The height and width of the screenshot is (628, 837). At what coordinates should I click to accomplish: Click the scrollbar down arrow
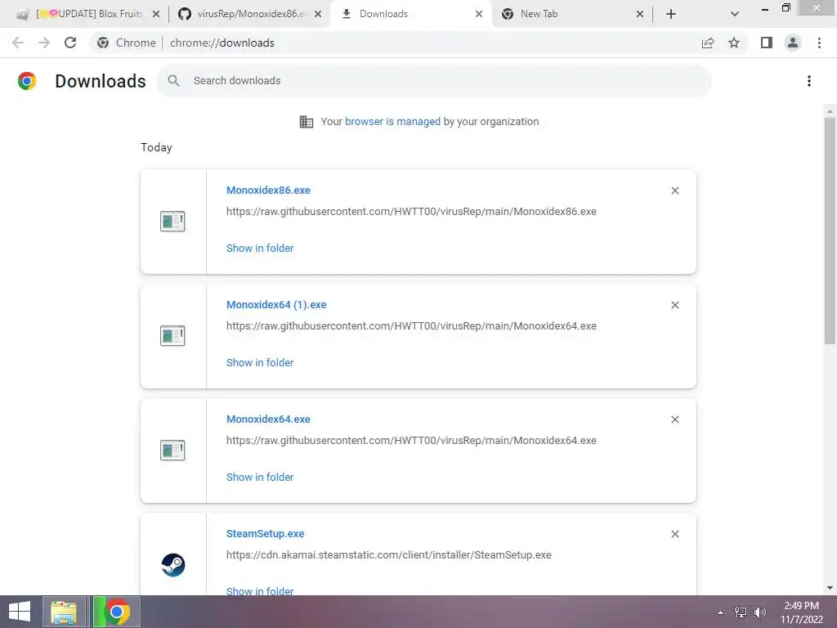coord(830,588)
